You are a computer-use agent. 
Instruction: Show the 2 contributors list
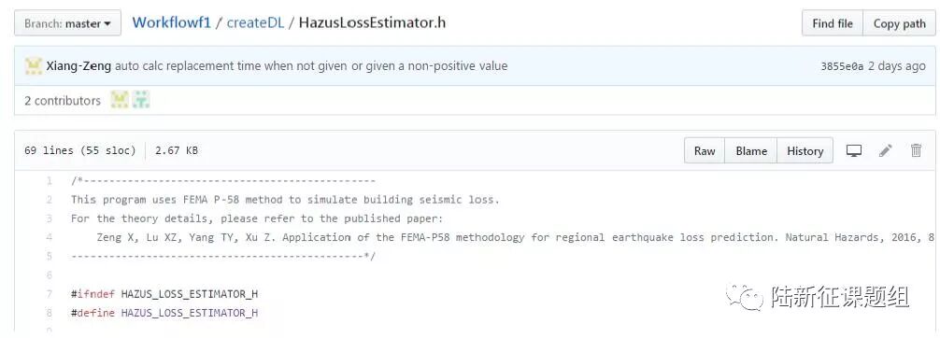[63, 101]
